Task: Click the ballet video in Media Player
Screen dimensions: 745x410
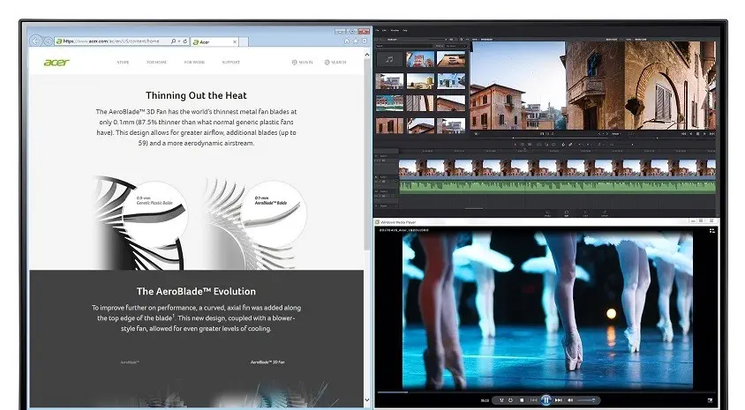Action: tap(547, 310)
